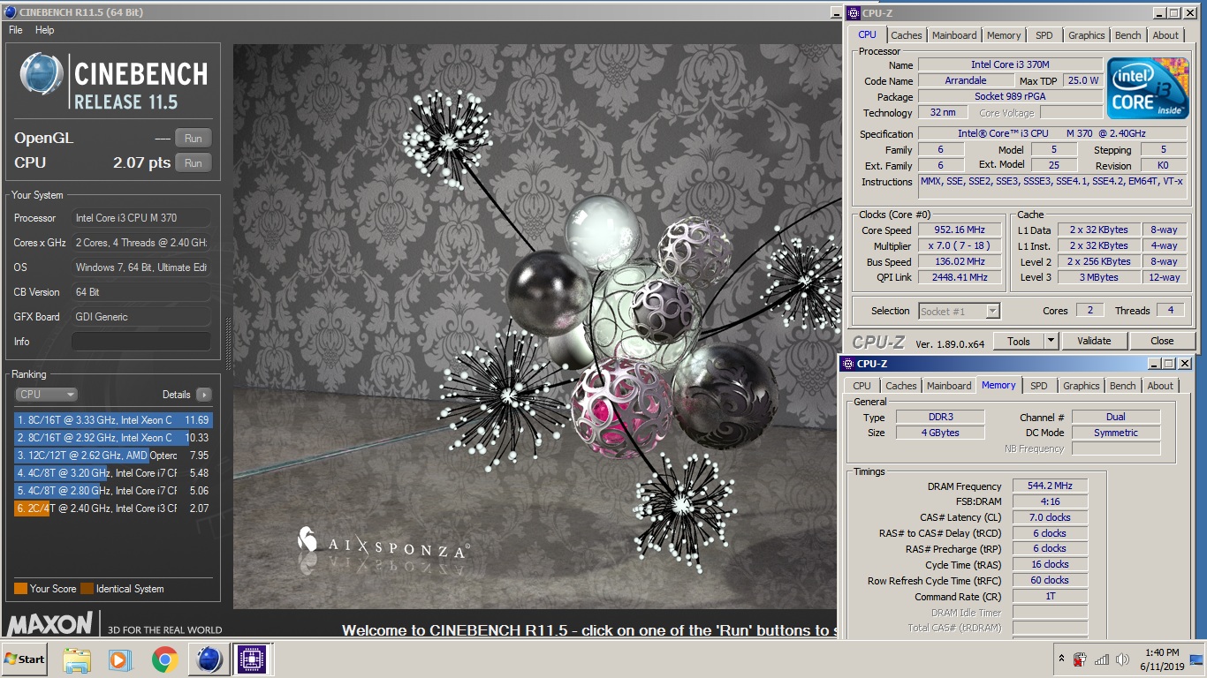
Task: Click the Intel Core i3 370M name field
Action: pos(1010,64)
